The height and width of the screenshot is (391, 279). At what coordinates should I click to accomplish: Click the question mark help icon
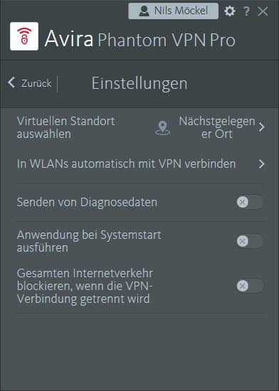(246, 11)
